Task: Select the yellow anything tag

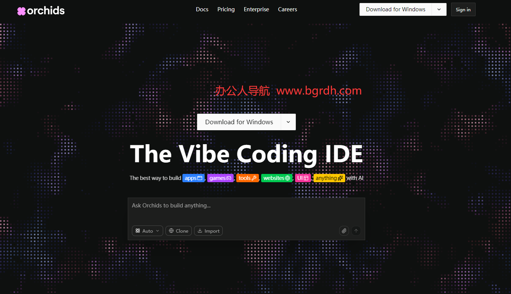Action: [329, 178]
